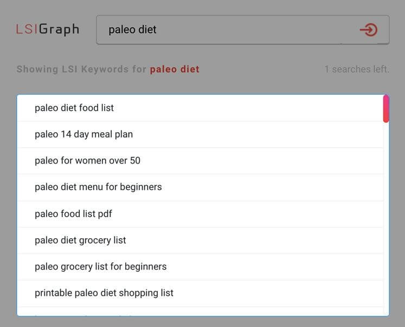Choose 'paleo 14 day meal plan' result

(x=83, y=134)
